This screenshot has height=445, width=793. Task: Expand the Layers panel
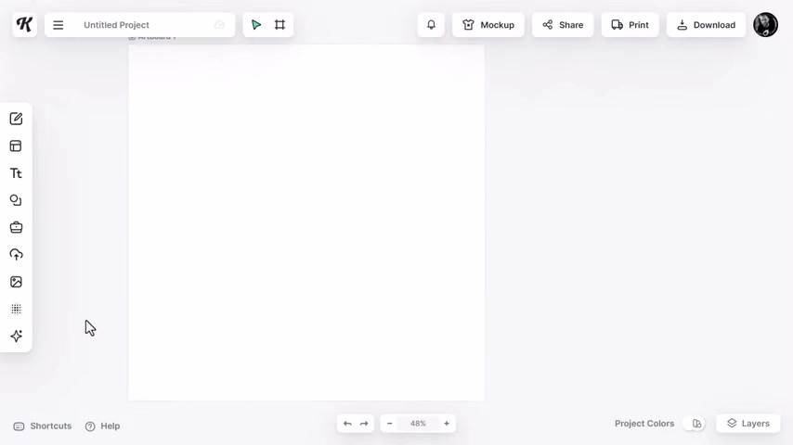[x=748, y=424]
